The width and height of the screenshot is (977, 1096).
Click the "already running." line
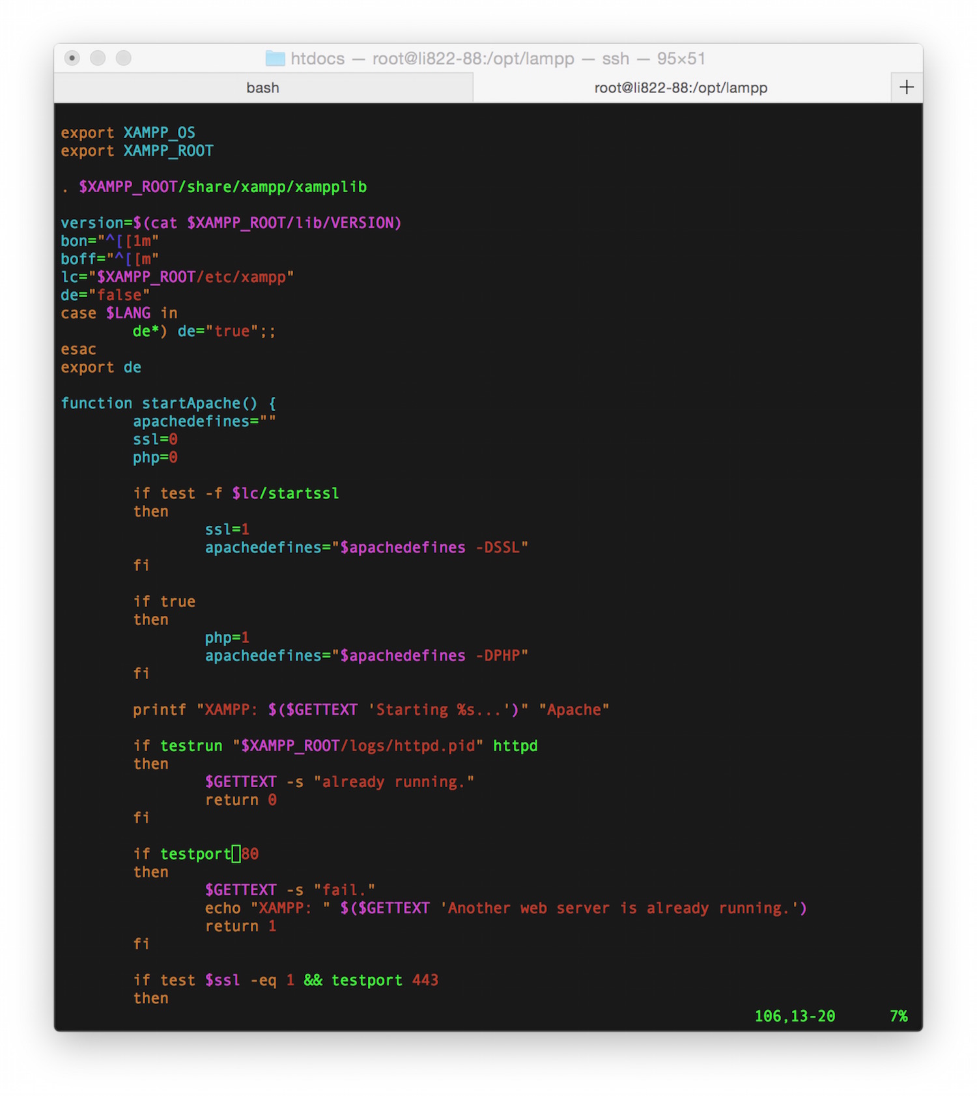(339, 782)
